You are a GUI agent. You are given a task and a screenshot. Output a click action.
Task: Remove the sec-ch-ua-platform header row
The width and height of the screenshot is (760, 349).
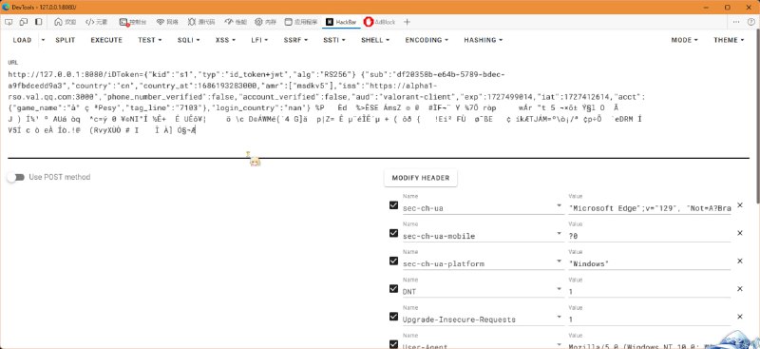(x=740, y=261)
